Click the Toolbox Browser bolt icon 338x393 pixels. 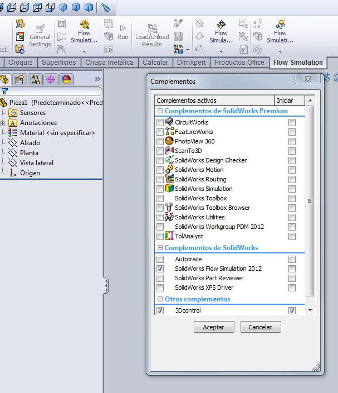point(169,207)
